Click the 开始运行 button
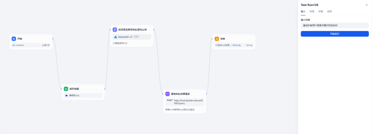This screenshot has height=134, width=372. pyautogui.click(x=335, y=34)
